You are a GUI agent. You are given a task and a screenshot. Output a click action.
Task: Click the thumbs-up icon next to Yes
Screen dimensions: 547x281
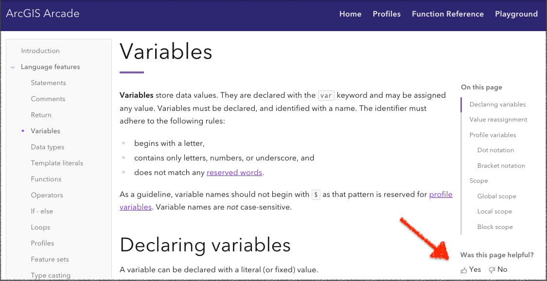pyautogui.click(x=463, y=269)
